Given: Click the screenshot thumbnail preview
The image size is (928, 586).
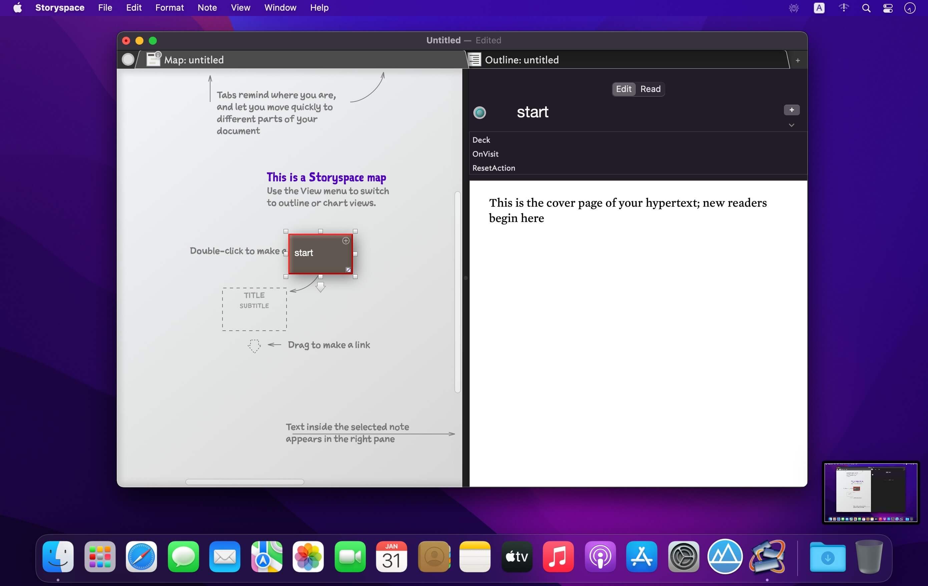Looking at the screenshot, I should (x=870, y=492).
